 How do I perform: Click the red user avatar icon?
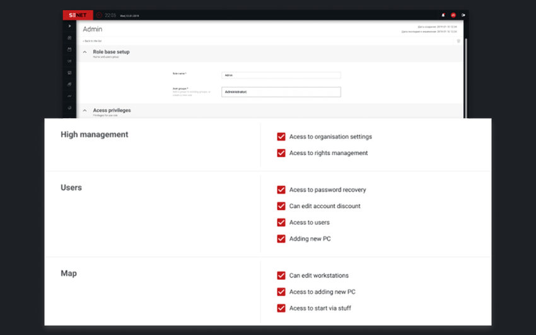click(x=453, y=15)
